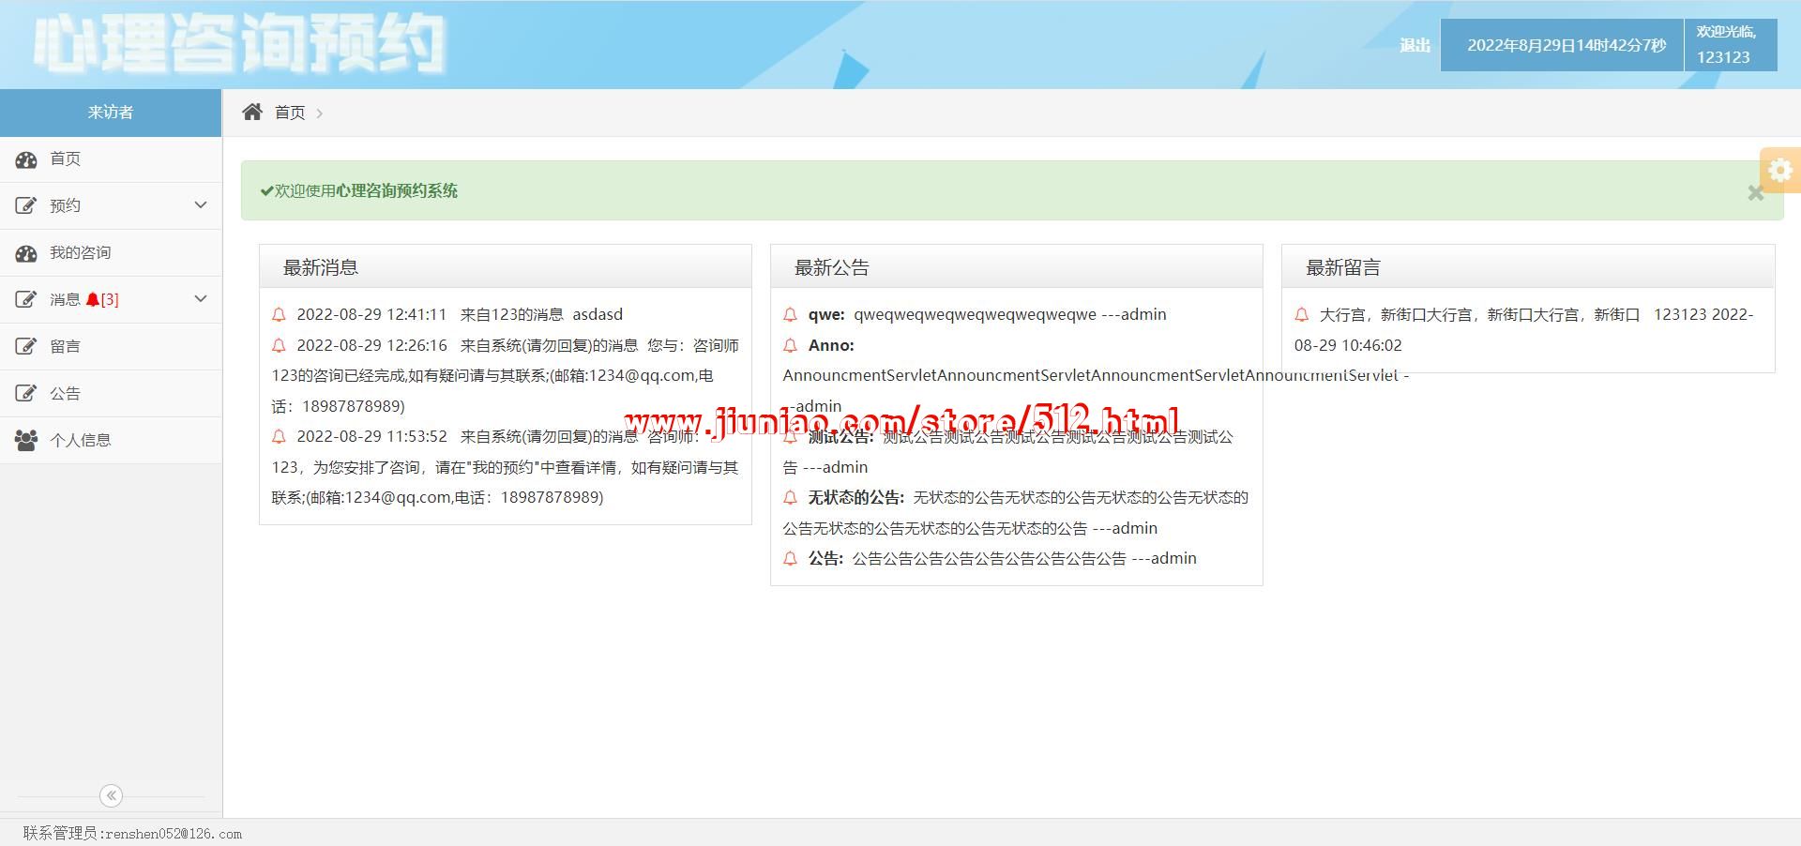1801x846 pixels.
Task: Click the 心理咨询预约 site title
Action: coord(238,43)
